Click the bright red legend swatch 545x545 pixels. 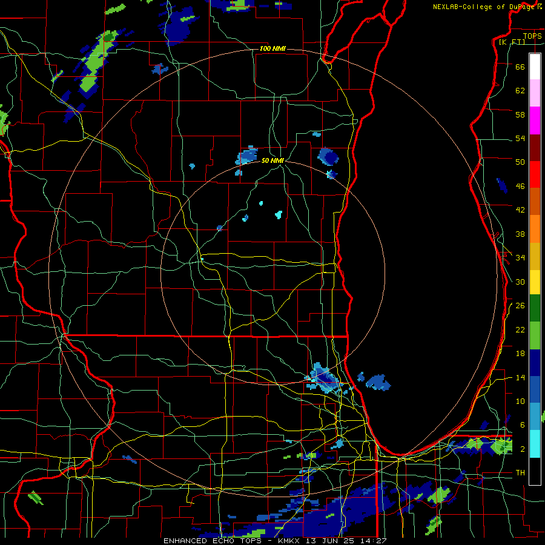535,174
